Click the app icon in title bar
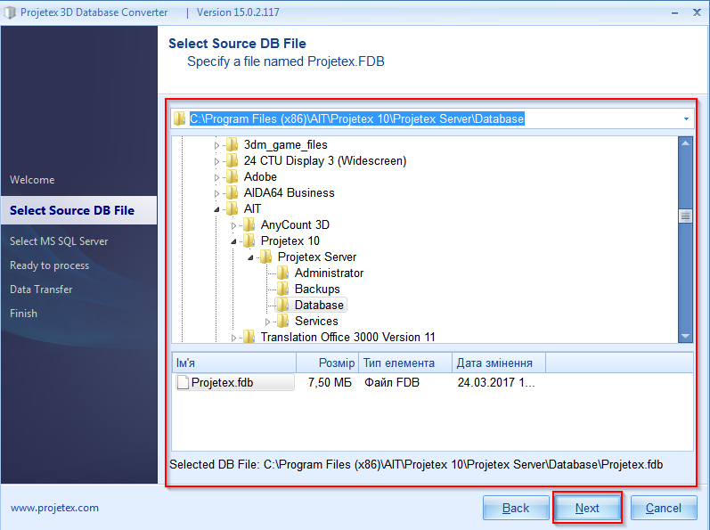 point(10,12)
